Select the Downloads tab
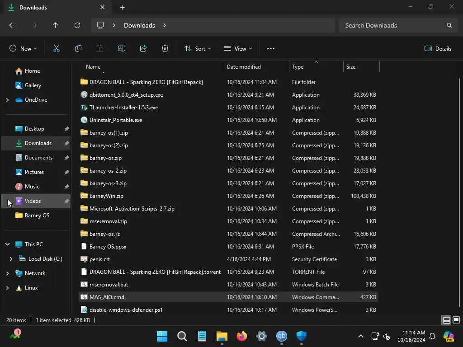 (x=56, y=7)
